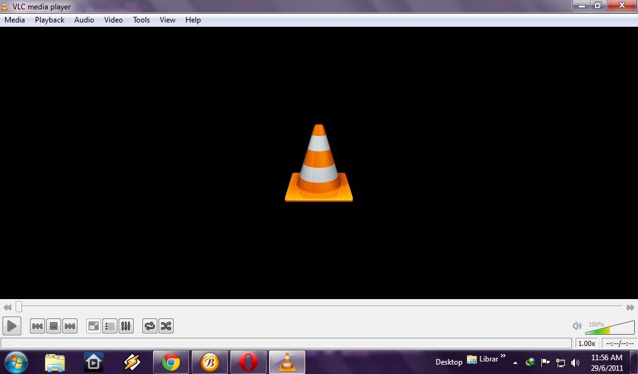Turn on random playback order

click(166, 325)
